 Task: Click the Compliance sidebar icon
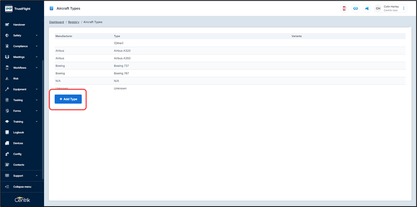click(x=7, y=46)
